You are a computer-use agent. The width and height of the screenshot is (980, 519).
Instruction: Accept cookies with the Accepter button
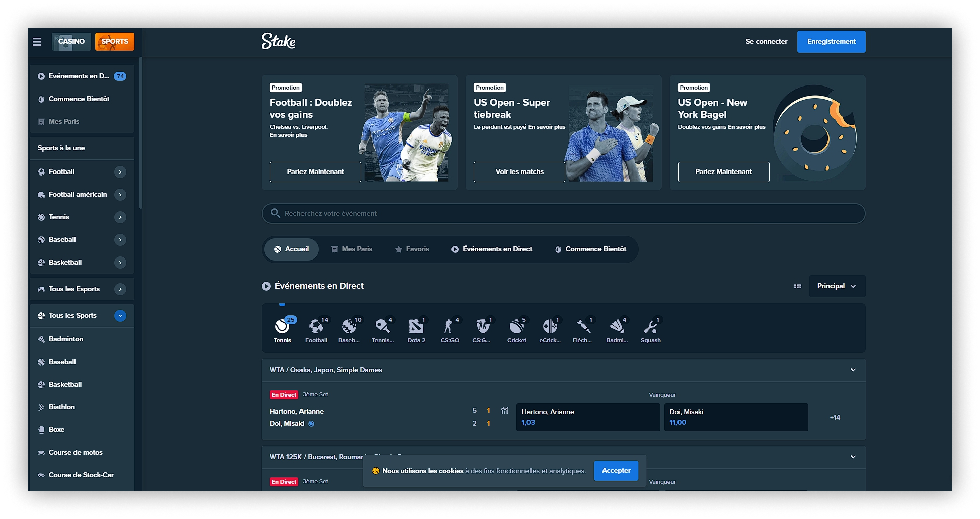pos(616,470)
